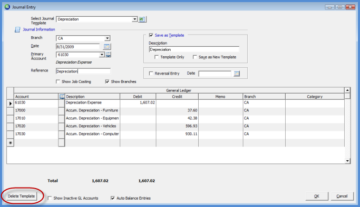Open the calendar picker next to Date 8/31/2009
The height and width of the screenshot is (207, 360).
click(106, 46)
